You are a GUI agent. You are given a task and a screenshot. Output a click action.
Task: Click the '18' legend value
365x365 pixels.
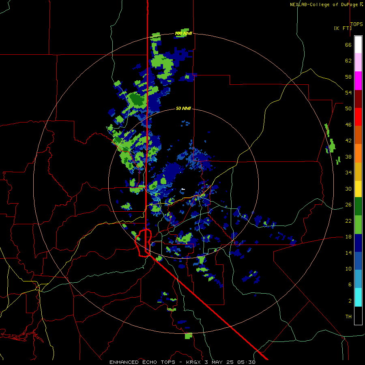(x=348, y=237)
